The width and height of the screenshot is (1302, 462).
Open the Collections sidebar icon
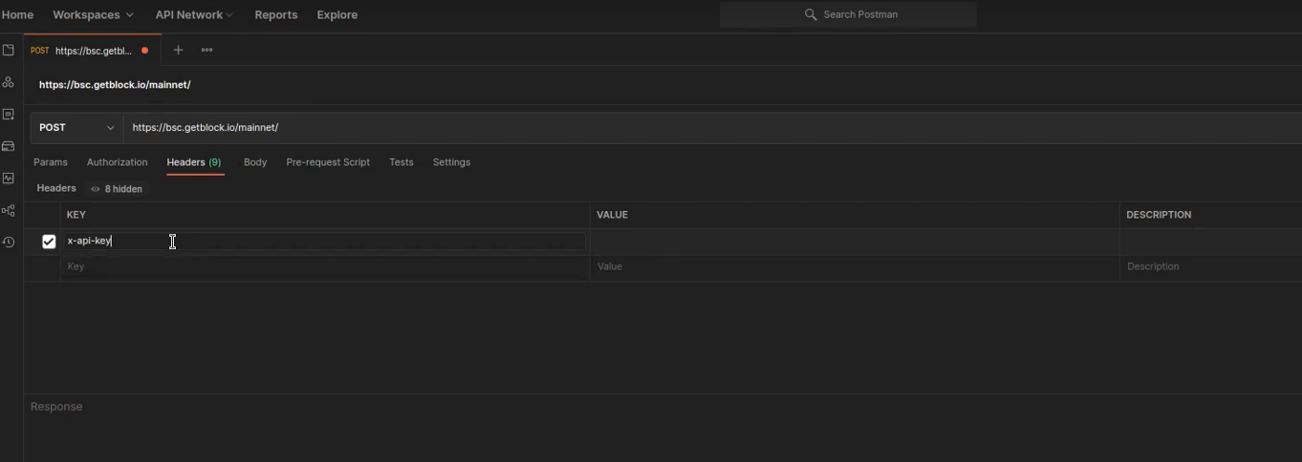click(8, 50)
